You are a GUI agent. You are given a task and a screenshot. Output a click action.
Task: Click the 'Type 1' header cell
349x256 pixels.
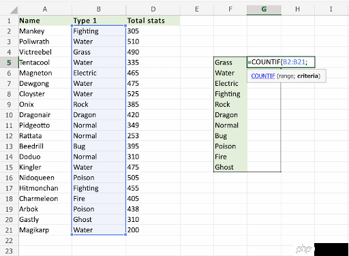(99, 20)
